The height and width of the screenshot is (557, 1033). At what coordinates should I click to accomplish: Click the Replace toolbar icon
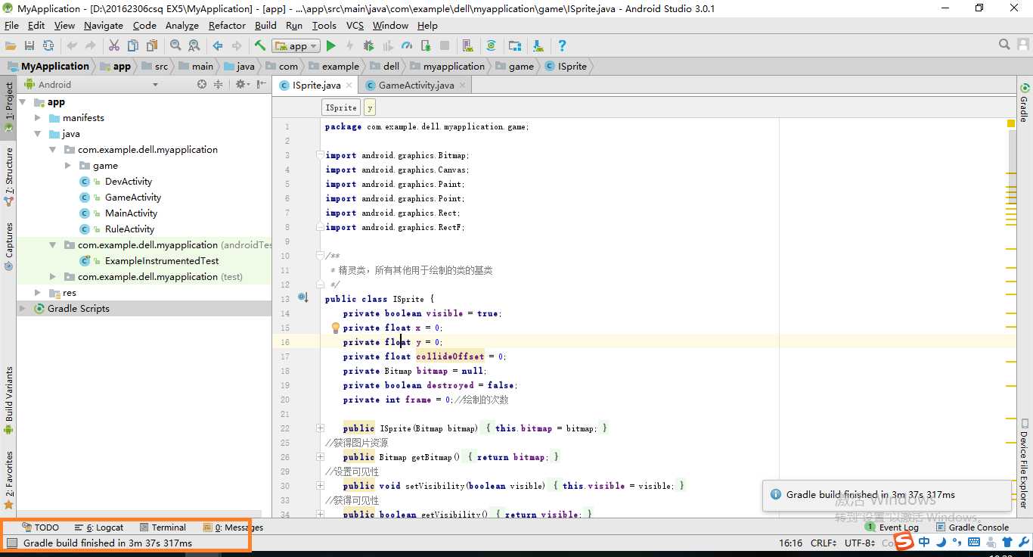[194, 46]
